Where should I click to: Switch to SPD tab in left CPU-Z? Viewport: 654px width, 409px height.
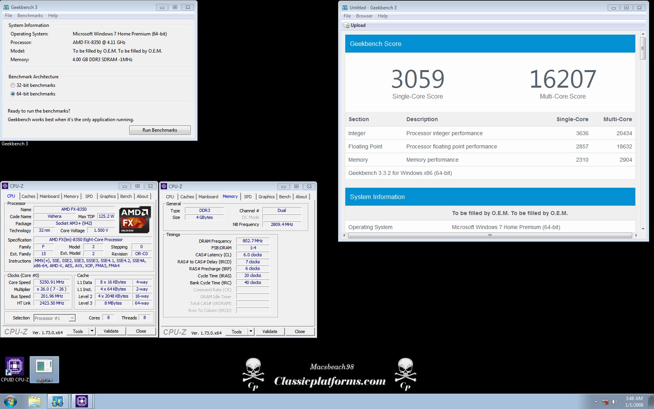89,196
